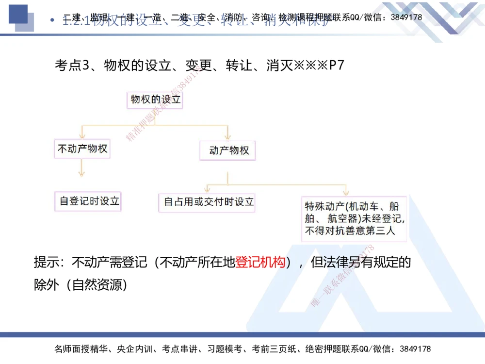Select the 特殊动产 text box about 机动车
The height and width of the screenshot is (364, 485).
click(355, 219)
